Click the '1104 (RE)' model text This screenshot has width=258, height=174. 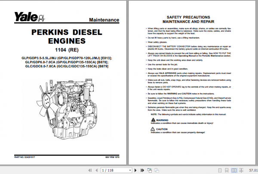point(67,50)
